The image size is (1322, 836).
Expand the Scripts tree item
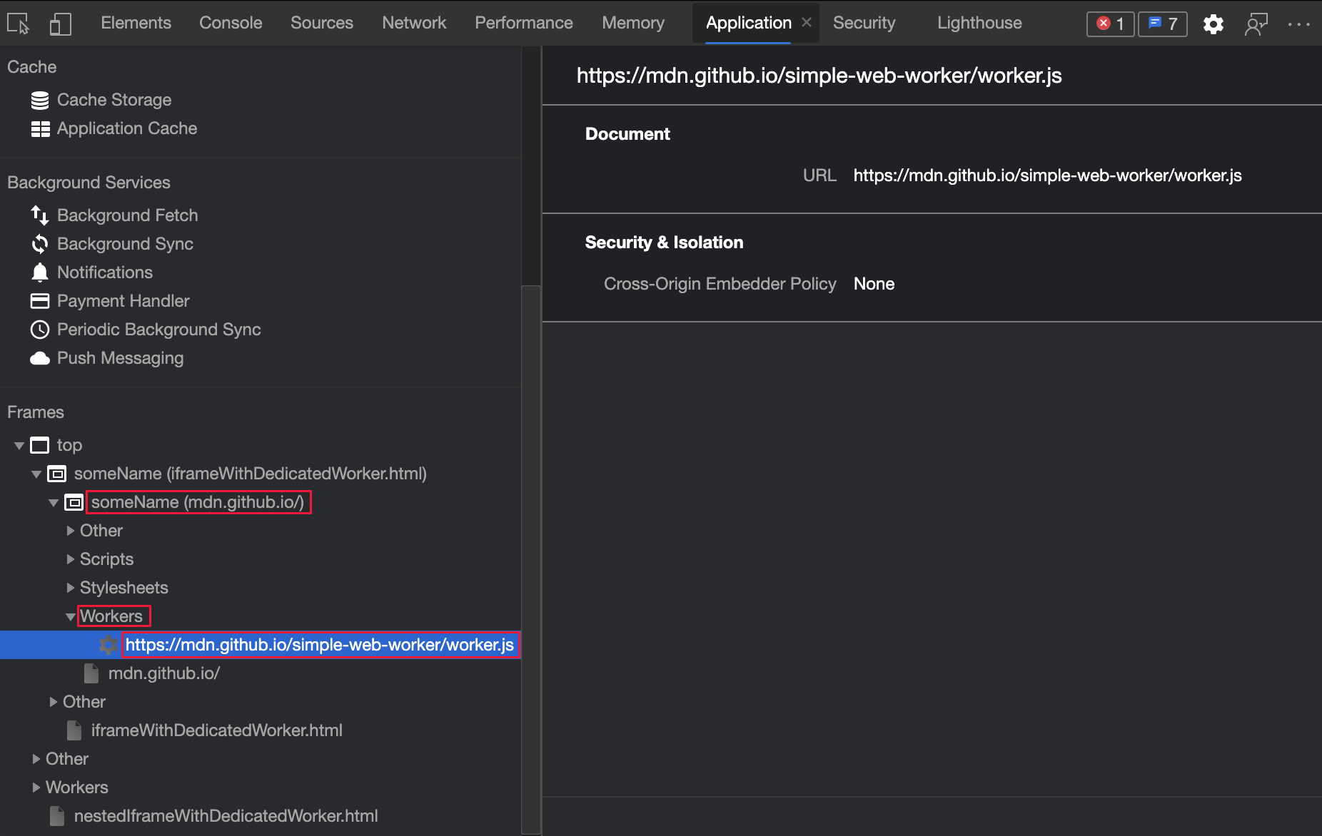(x=70, y=559)
